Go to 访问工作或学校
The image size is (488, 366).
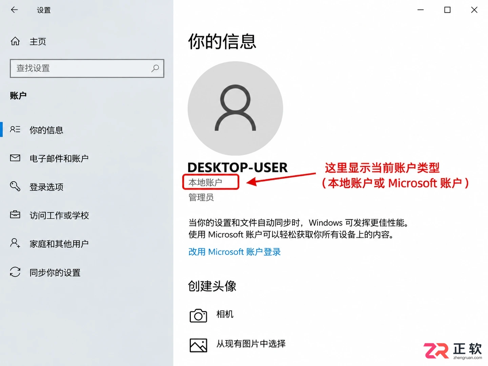[x=59, y=216]
